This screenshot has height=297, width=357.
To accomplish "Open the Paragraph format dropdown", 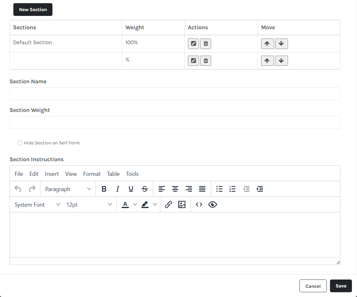I will (68, 189).
